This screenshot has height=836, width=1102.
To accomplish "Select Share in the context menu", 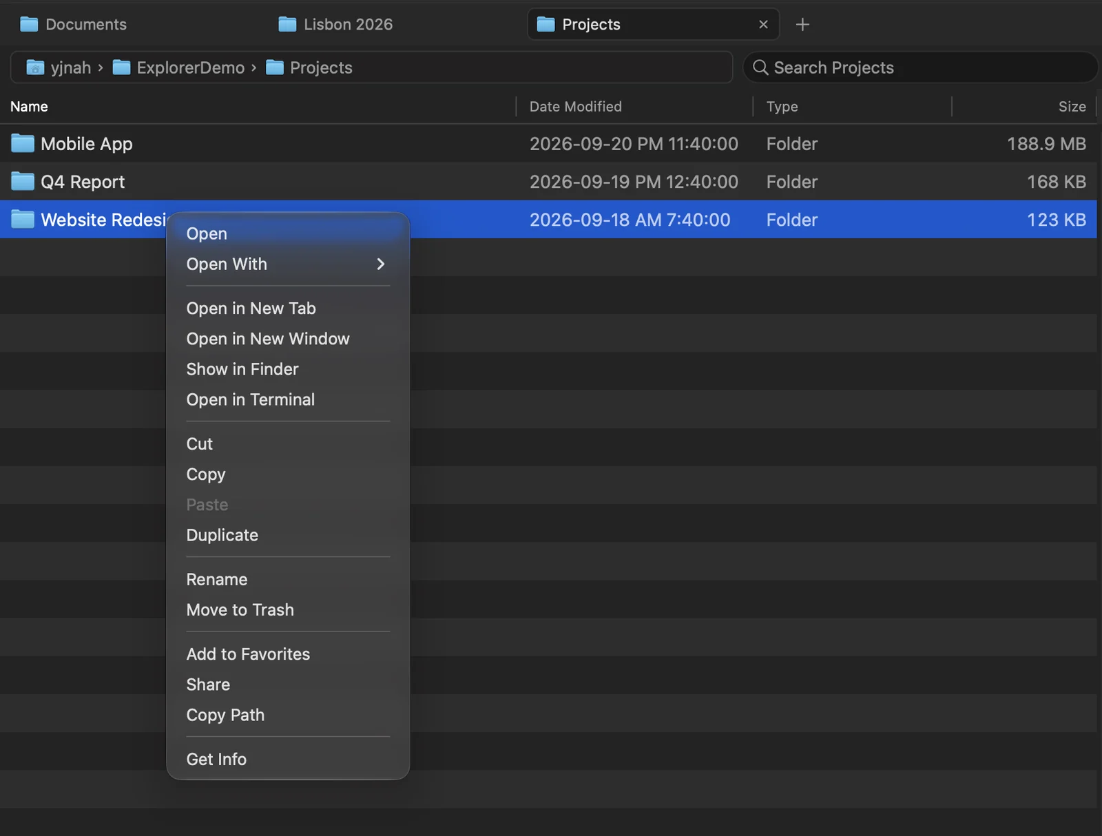I will point(288,685).
